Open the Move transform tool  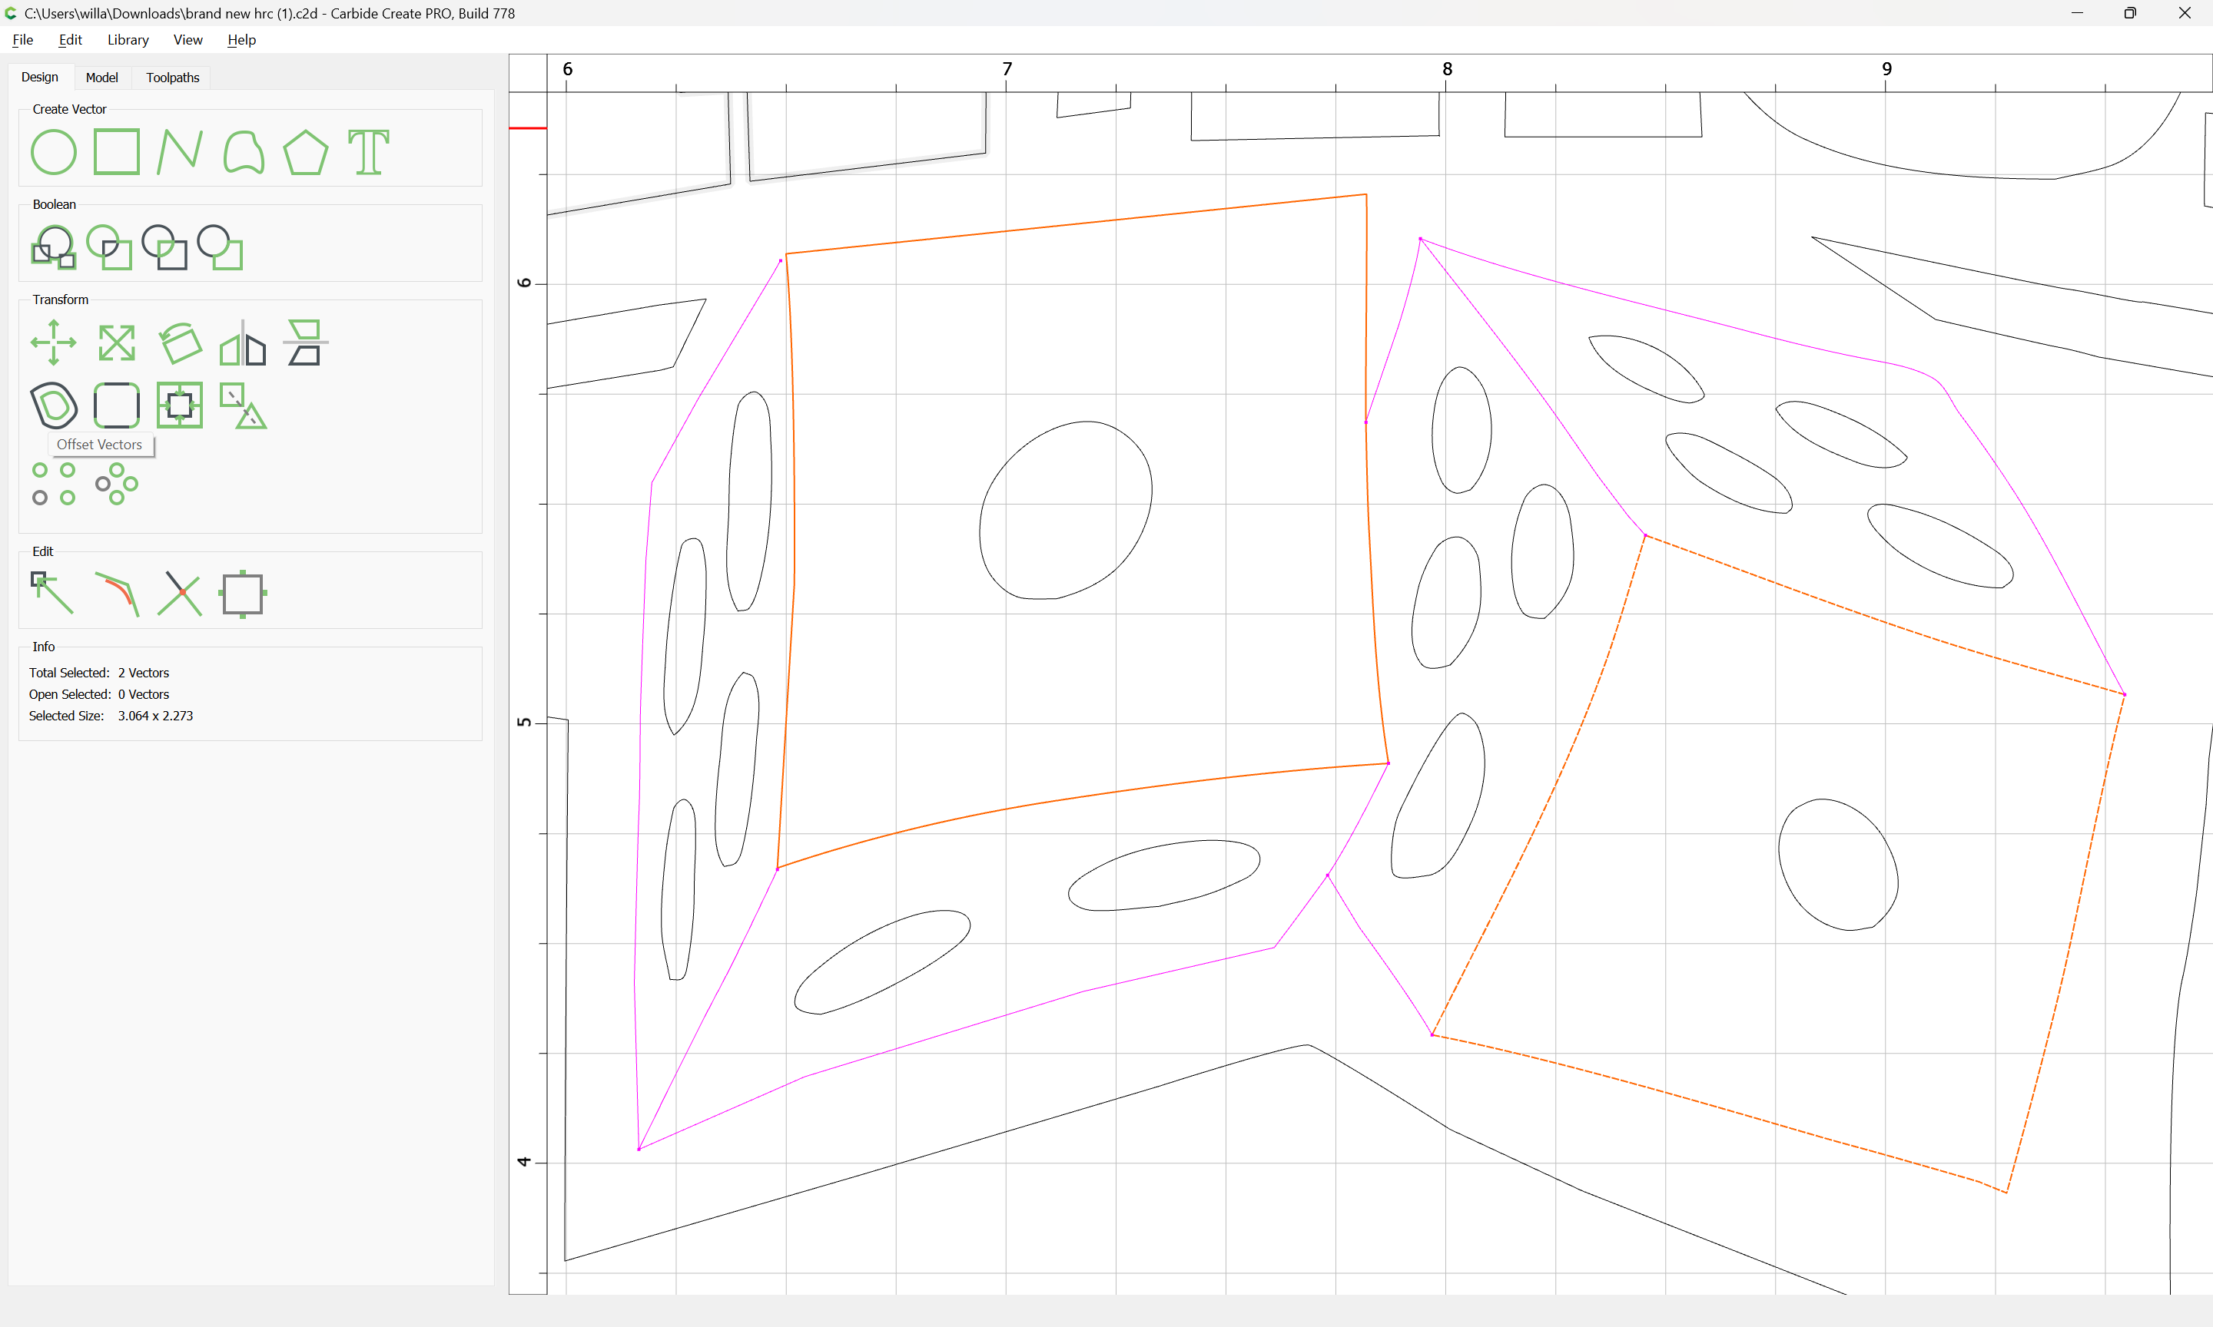pyautogui.click(x=54, y=343)
